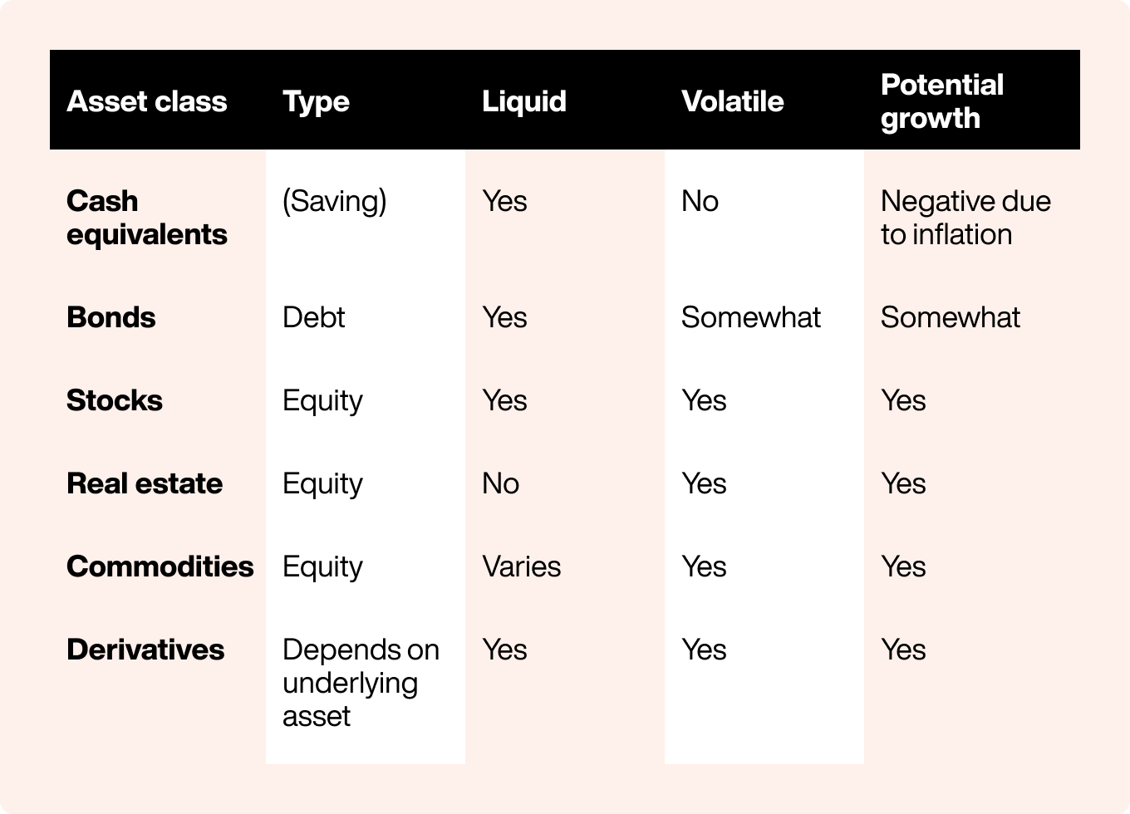Select the 'Debt' type cell

click(314, 317)
